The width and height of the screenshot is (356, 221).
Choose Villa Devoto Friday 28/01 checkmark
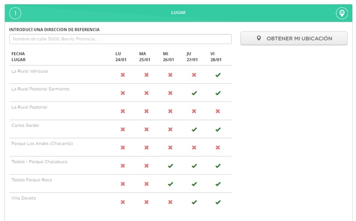click(x=218, y=202)
